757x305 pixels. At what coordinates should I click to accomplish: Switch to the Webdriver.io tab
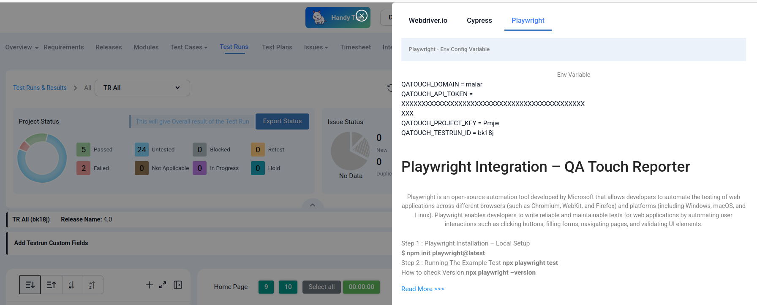[428, 20]
